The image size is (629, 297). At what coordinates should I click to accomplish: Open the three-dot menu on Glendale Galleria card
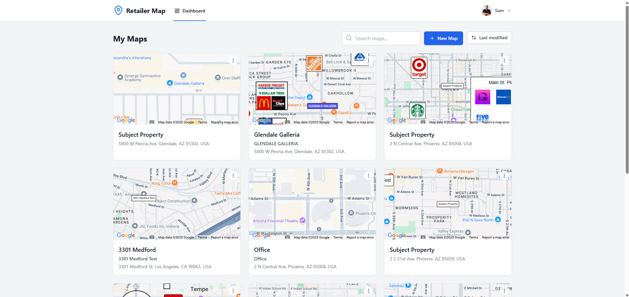point(368,60)
